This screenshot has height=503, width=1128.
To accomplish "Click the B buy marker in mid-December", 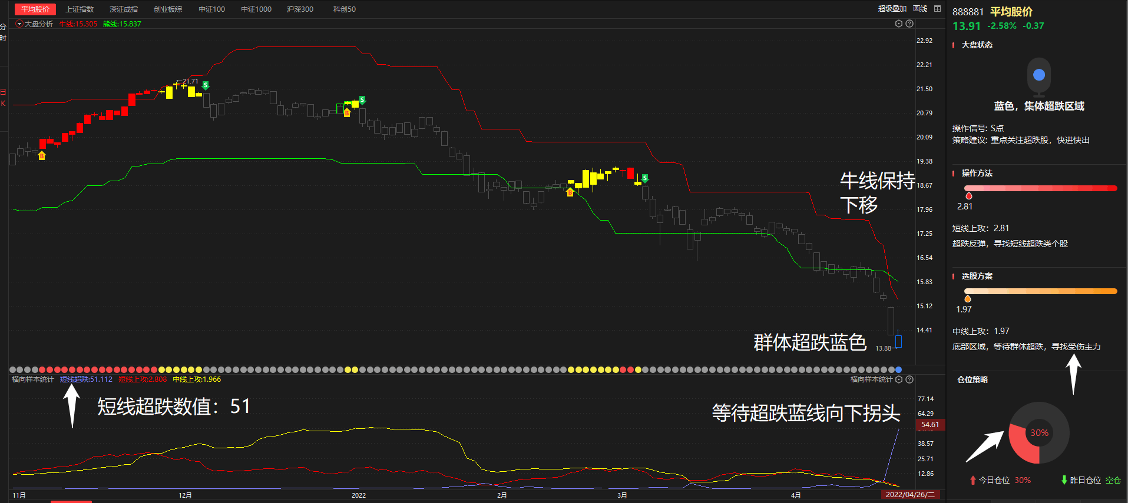I will (347, 113).
